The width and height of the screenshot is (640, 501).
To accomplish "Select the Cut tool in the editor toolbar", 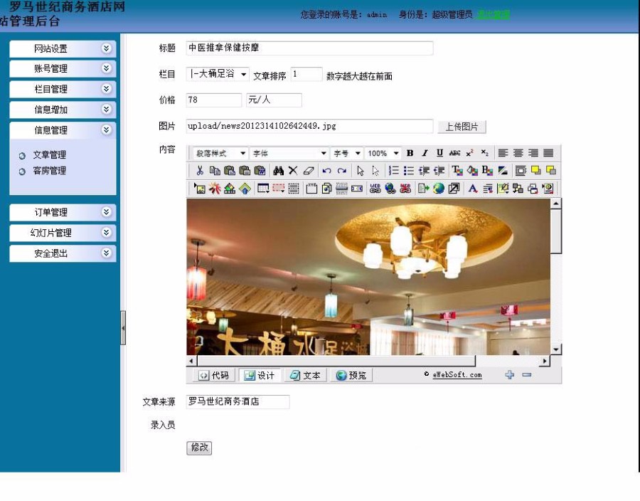I will coord(201,171).
